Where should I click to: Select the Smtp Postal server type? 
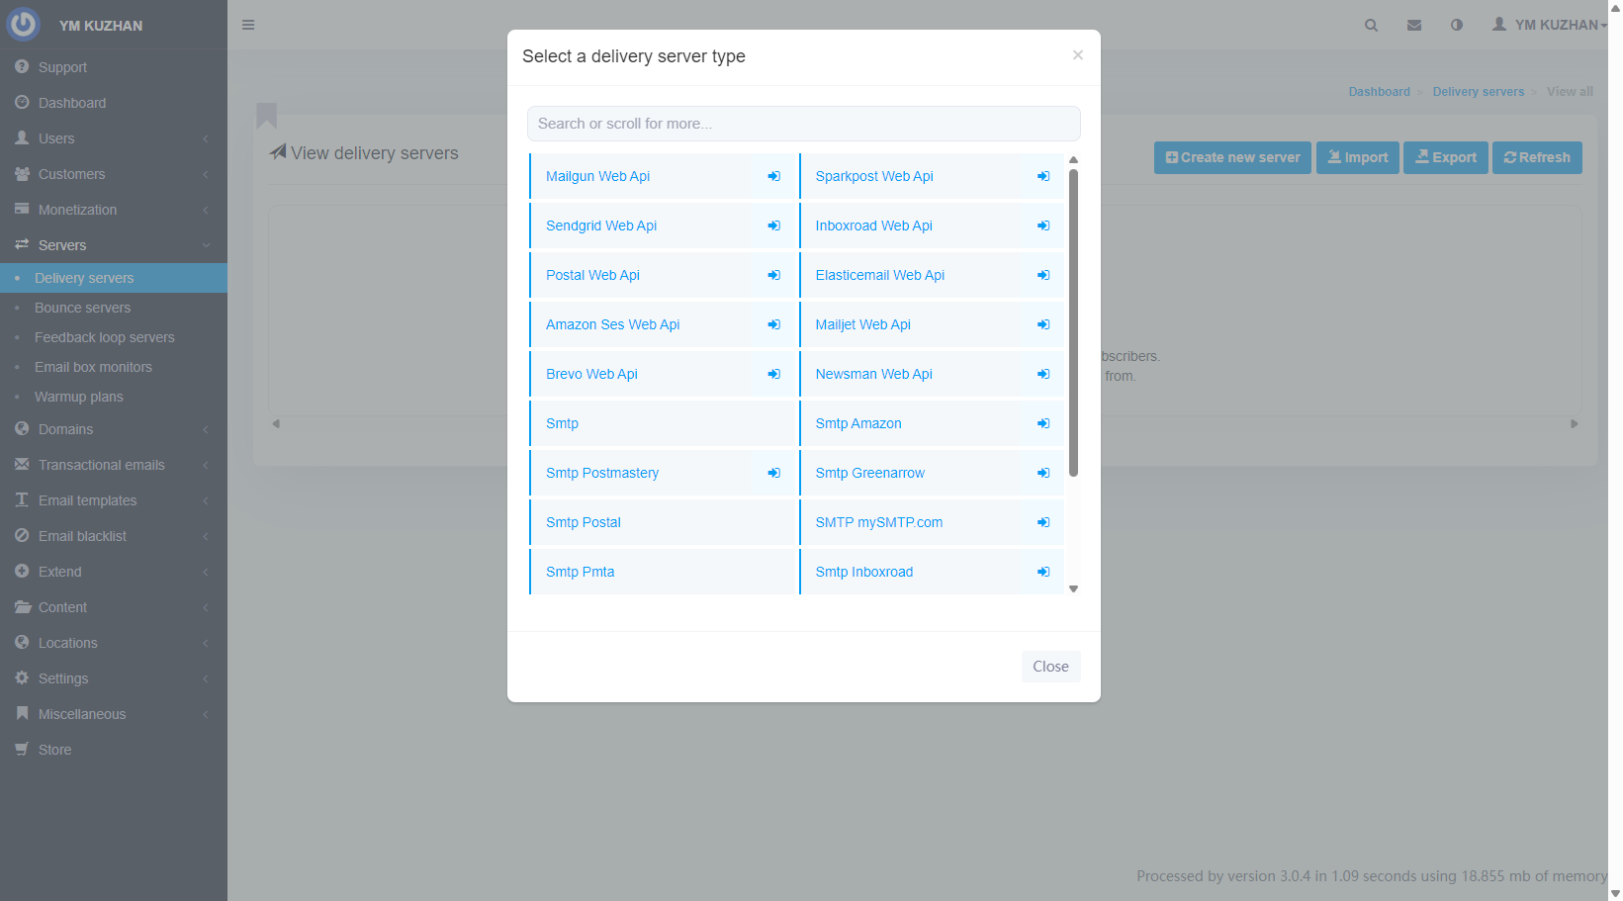pyautogui.click(x=663, y=522)
